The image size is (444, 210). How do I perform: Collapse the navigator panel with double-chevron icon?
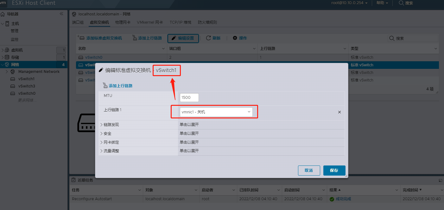61,14
